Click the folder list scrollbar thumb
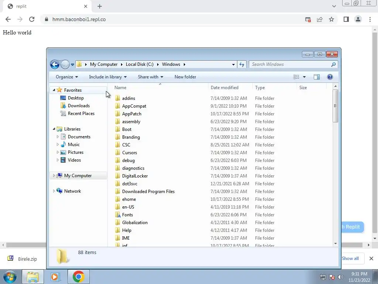The width and height of the screenshot is (378, 284). (335, 106)
